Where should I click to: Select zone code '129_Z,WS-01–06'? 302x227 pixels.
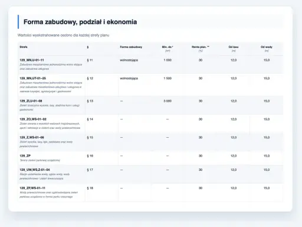coord(32,137)
